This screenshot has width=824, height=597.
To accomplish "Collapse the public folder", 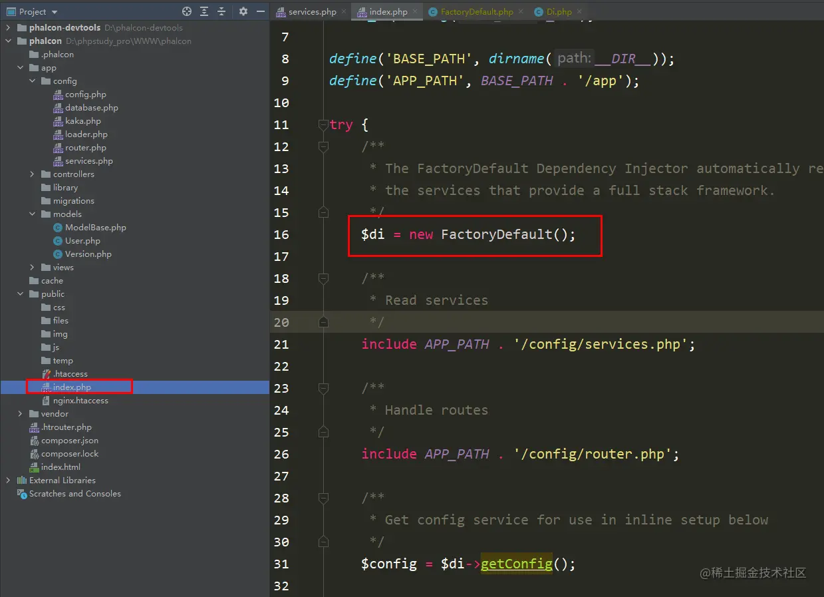I will click(21, 294).
